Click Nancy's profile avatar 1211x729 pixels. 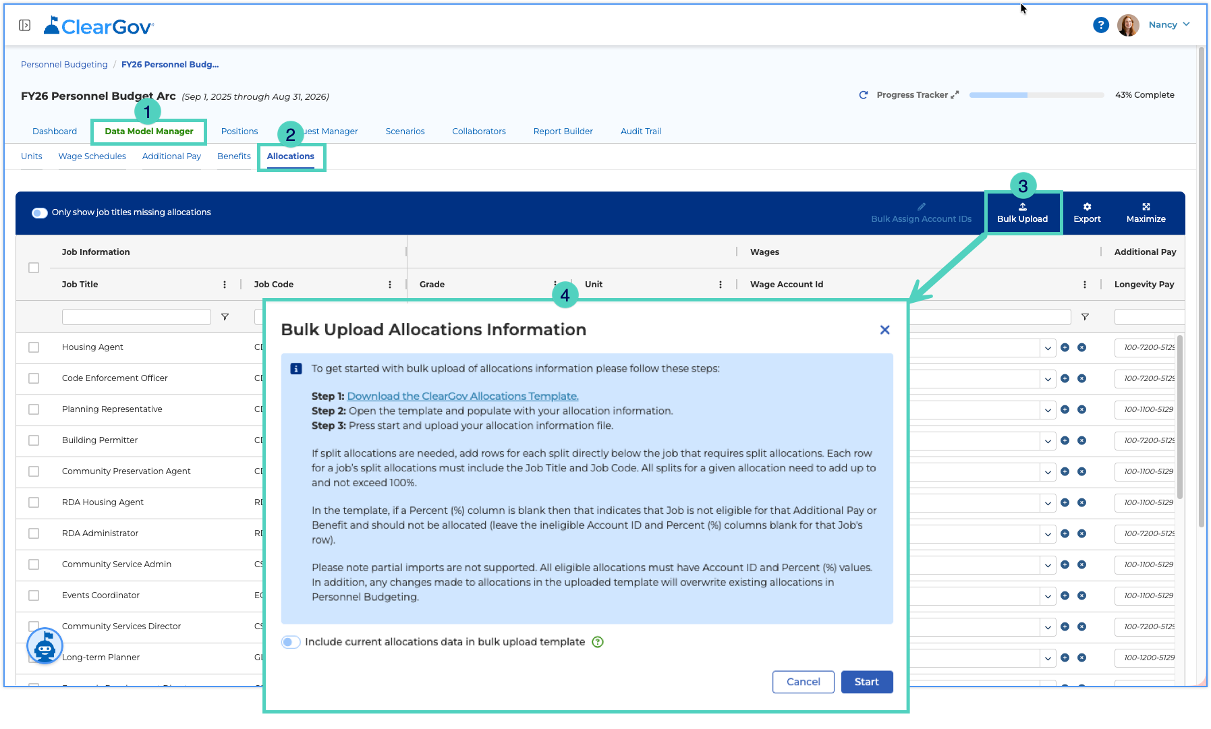[1128, 25]
